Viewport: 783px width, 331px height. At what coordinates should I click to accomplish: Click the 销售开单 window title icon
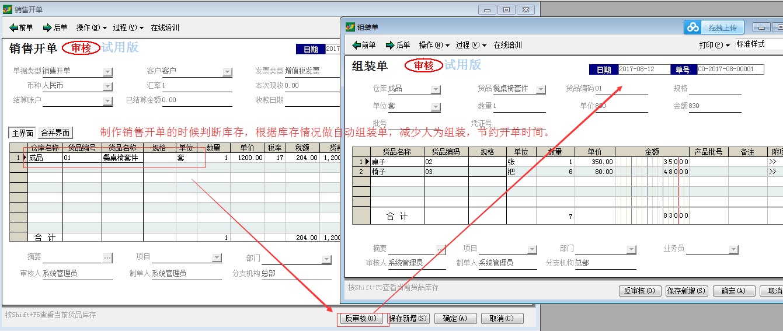click(8, 9)
